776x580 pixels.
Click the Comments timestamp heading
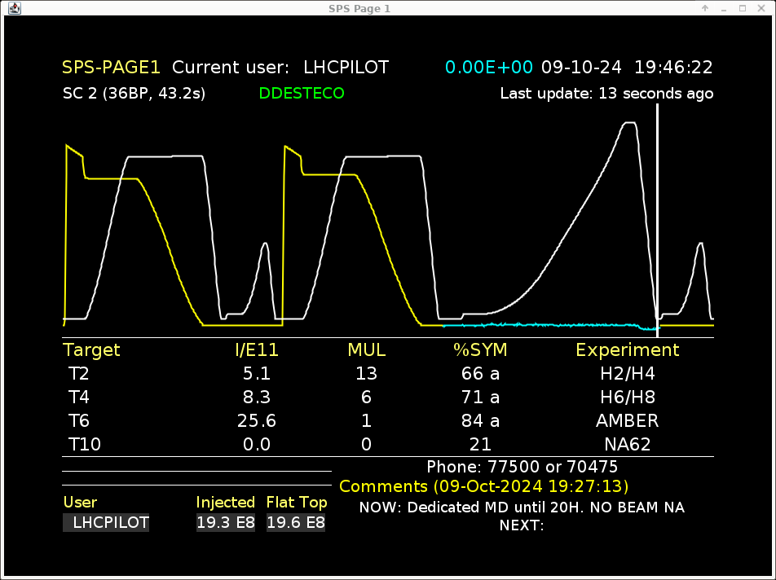click(x=484, y=486)
